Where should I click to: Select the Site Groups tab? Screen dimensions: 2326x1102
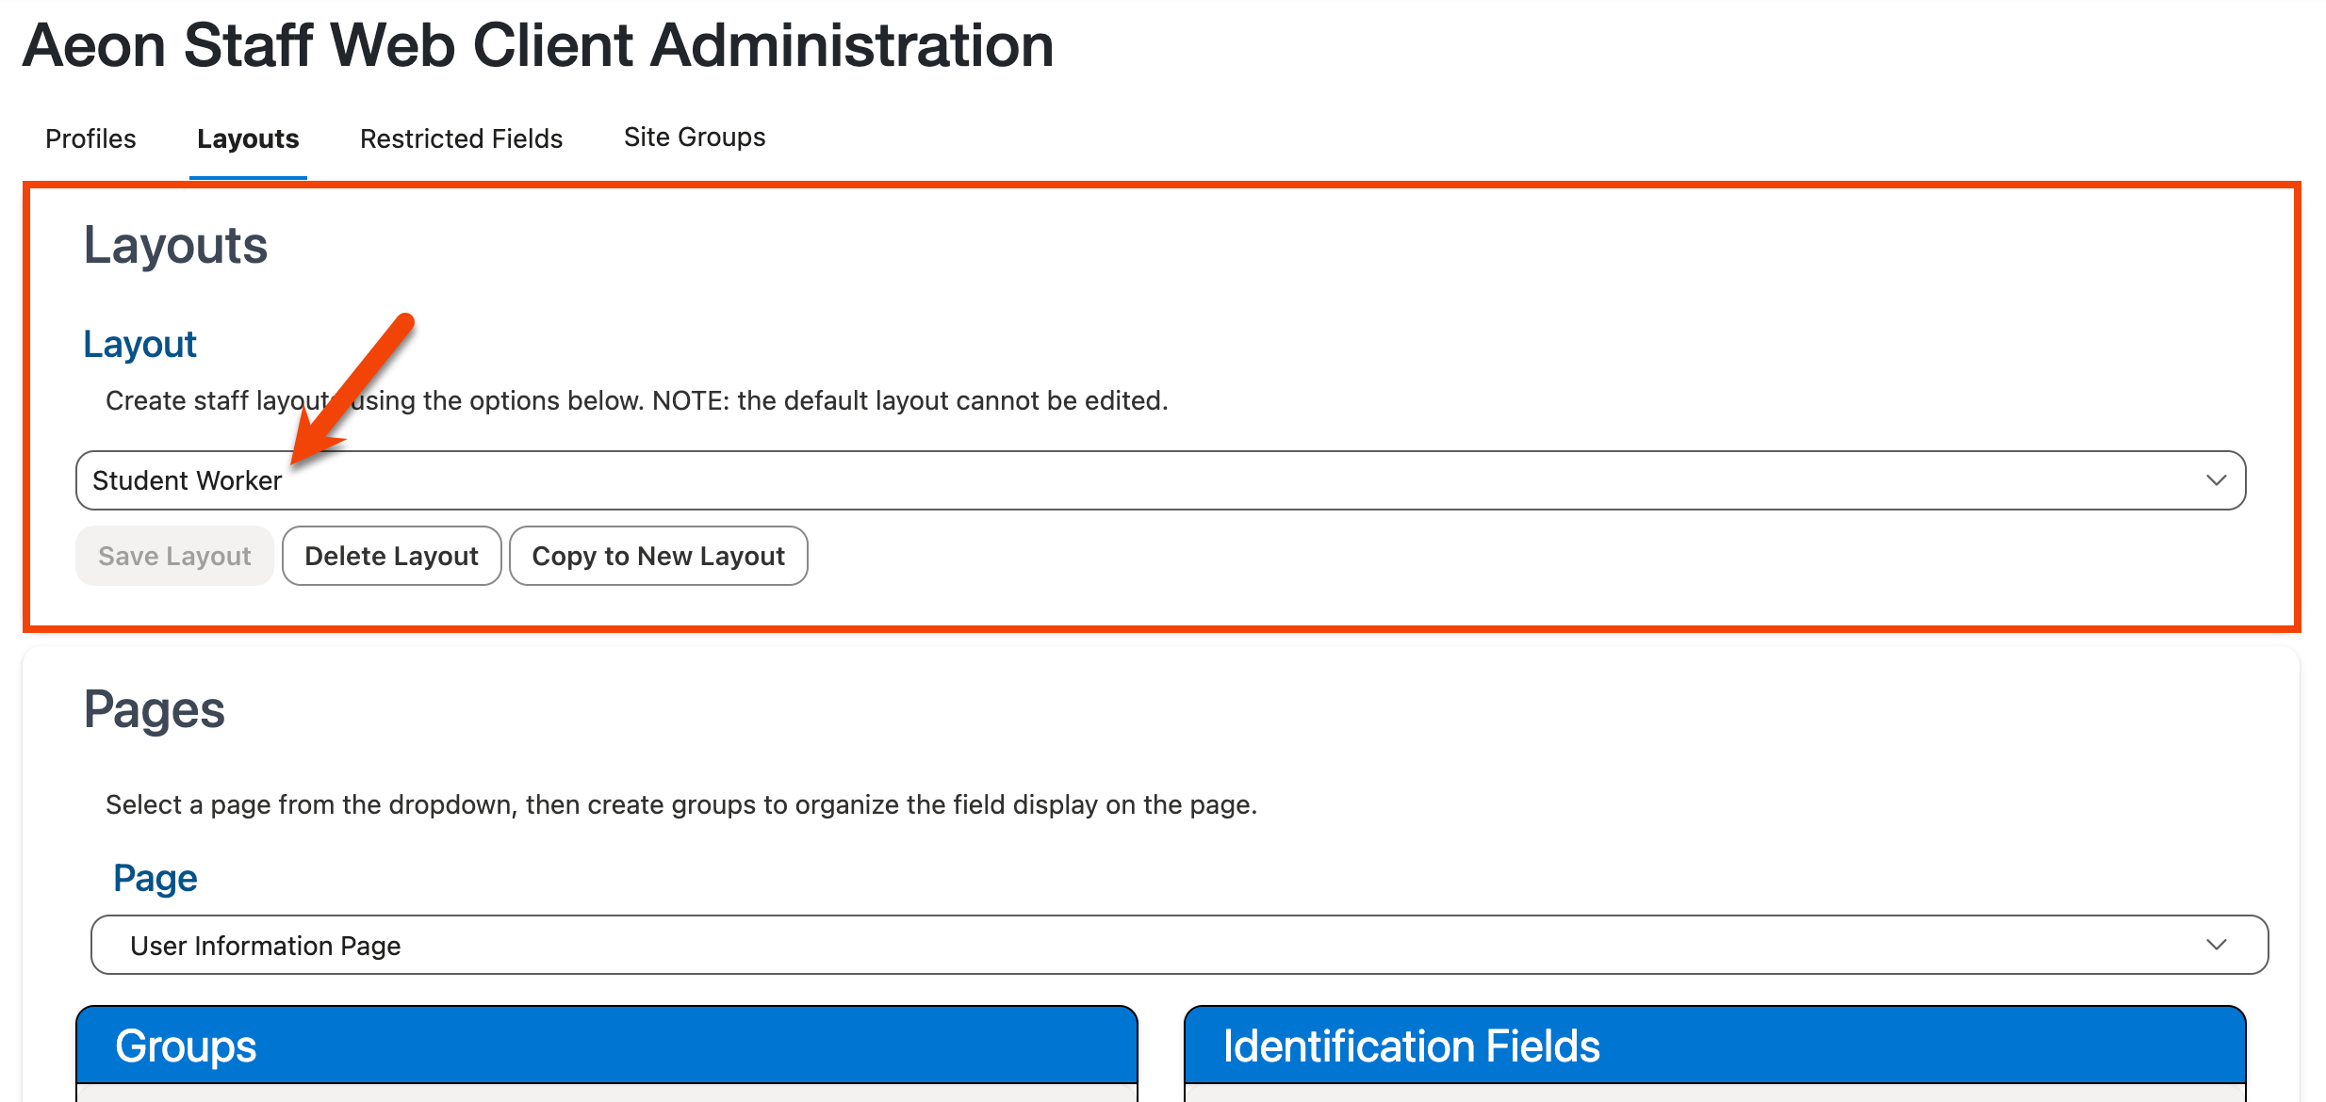click(694, 136)
